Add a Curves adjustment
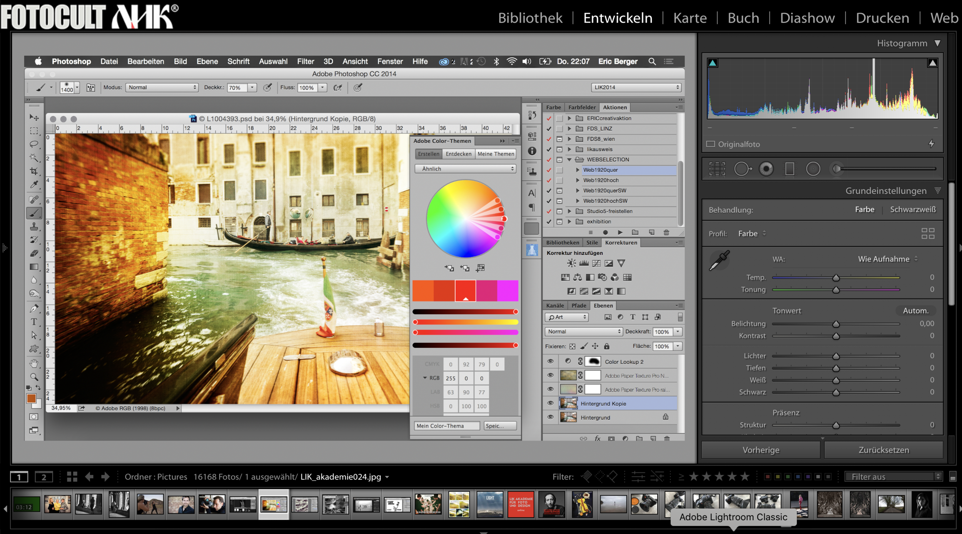Screen dimensions: 962x534 [596, 263]
